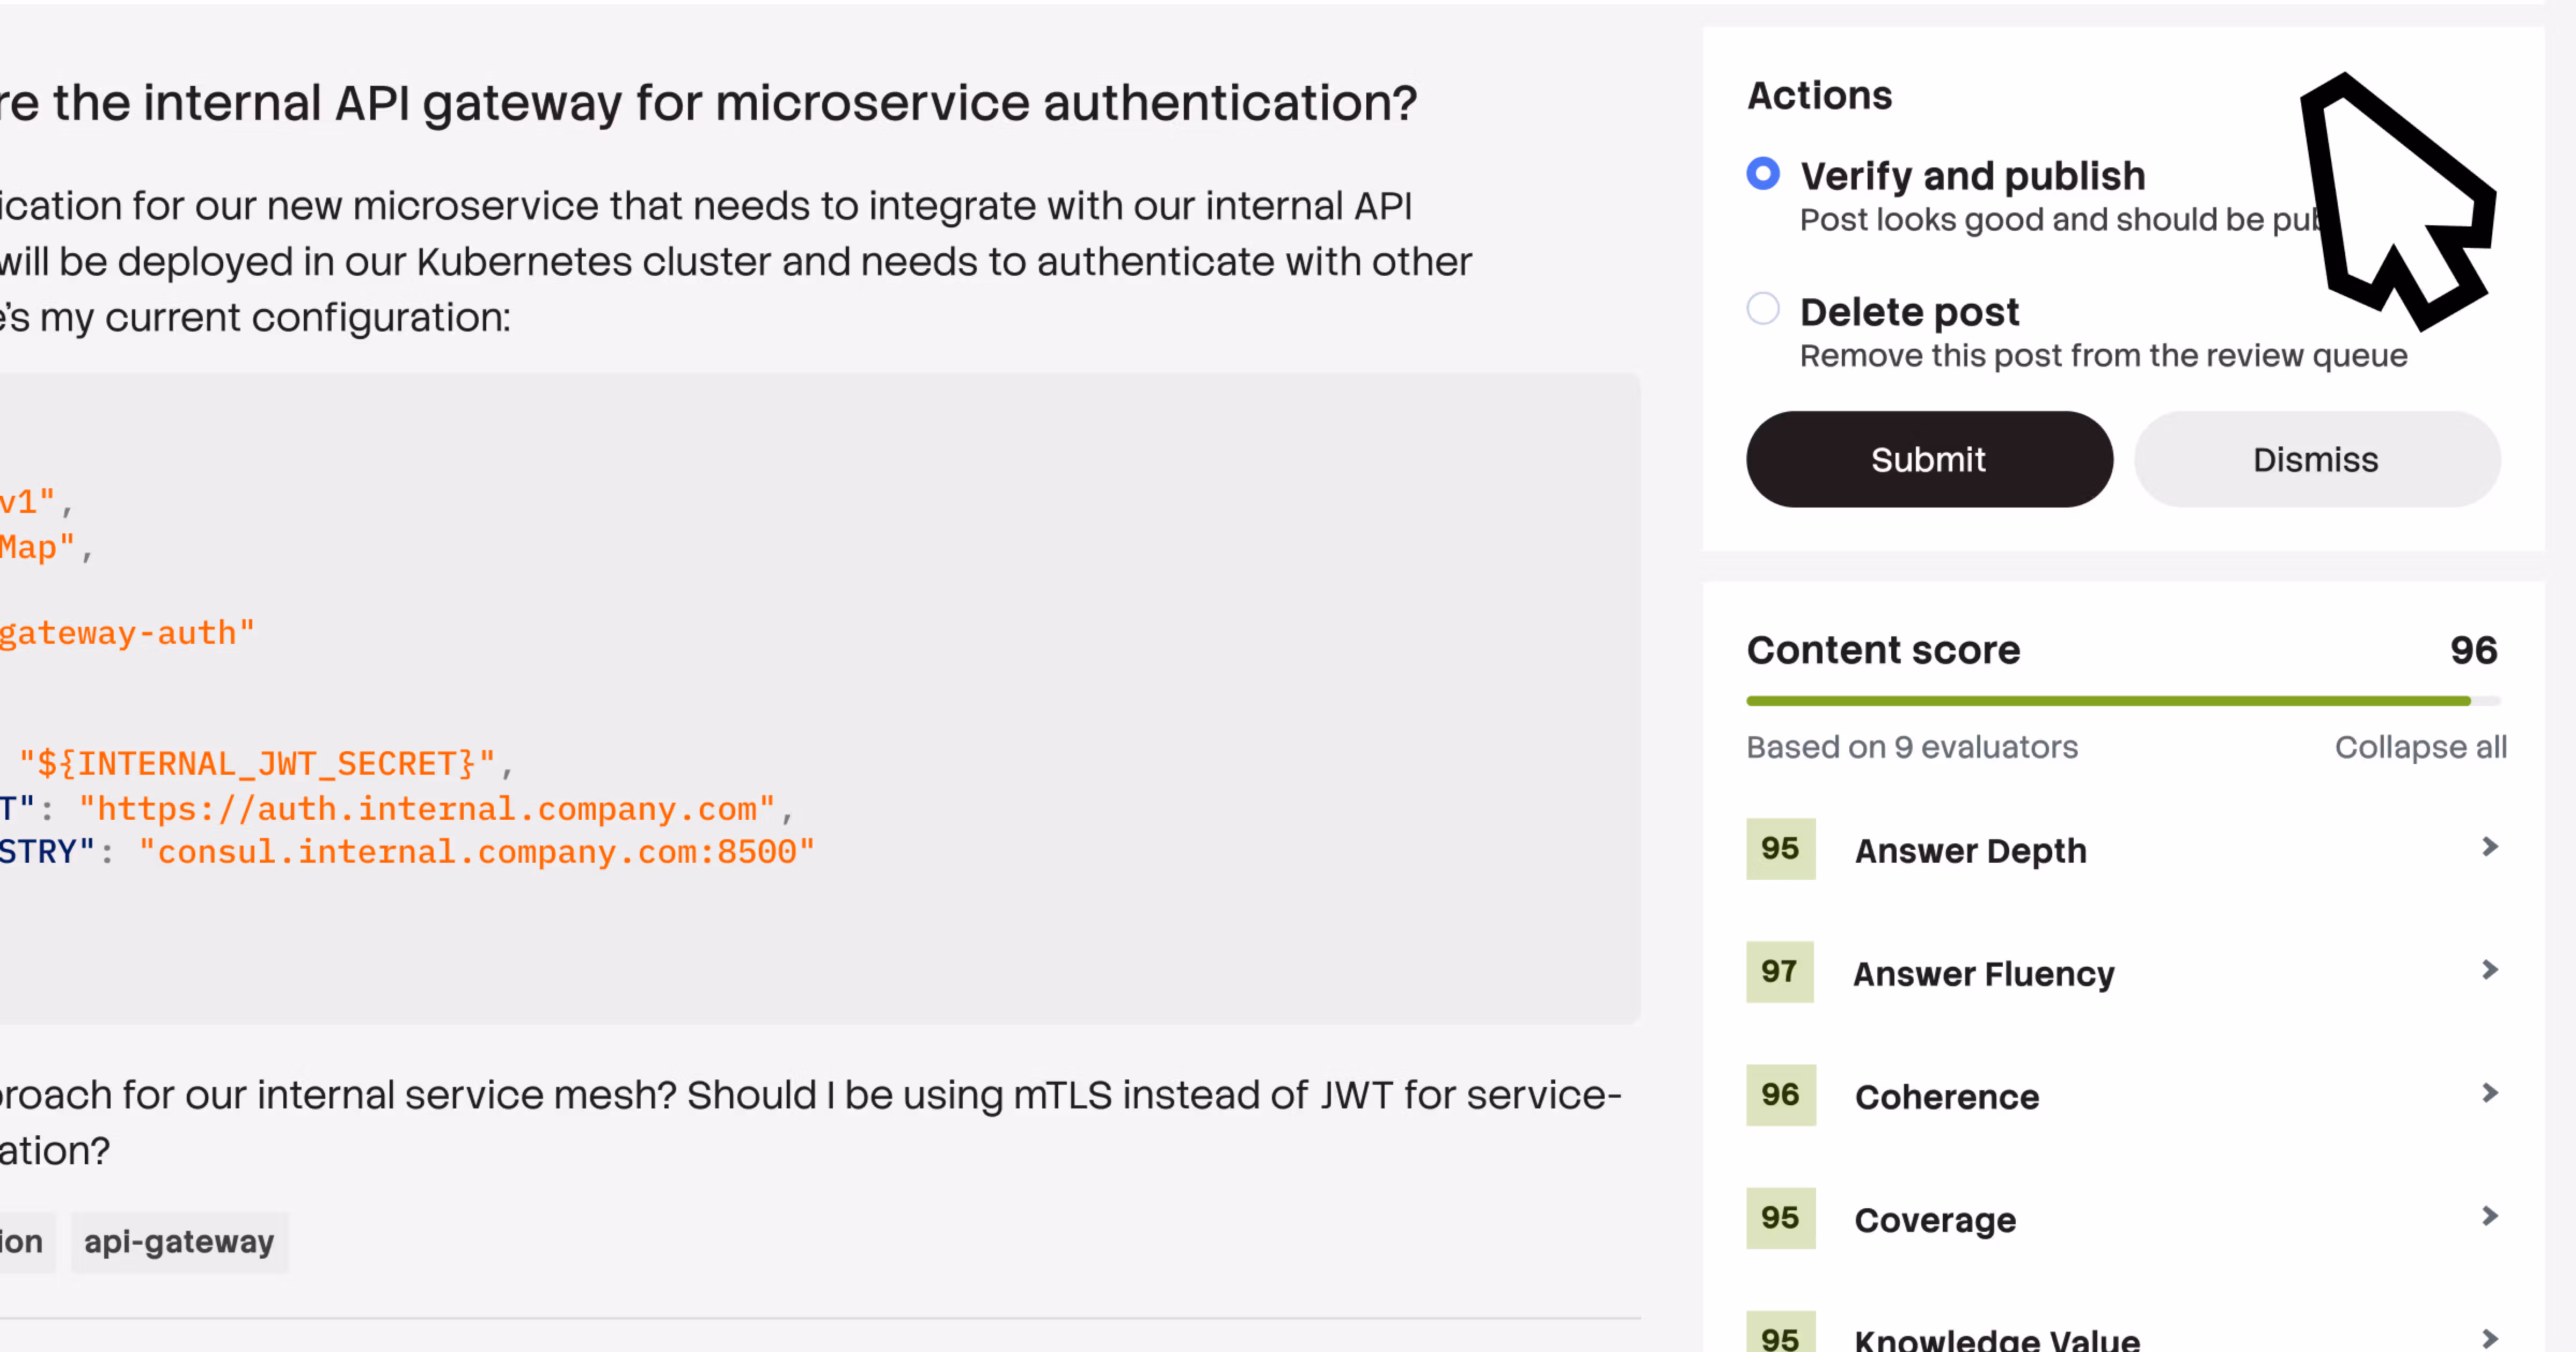Image resolution: width=2576 pixels, height=1352 pixels.
Task: Click the Submit button
Action: (1928, 458)
